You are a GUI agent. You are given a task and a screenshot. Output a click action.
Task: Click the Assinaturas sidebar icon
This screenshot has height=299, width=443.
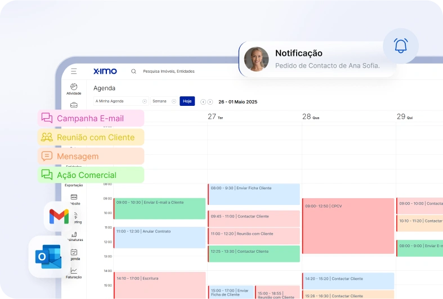point(74,234)
